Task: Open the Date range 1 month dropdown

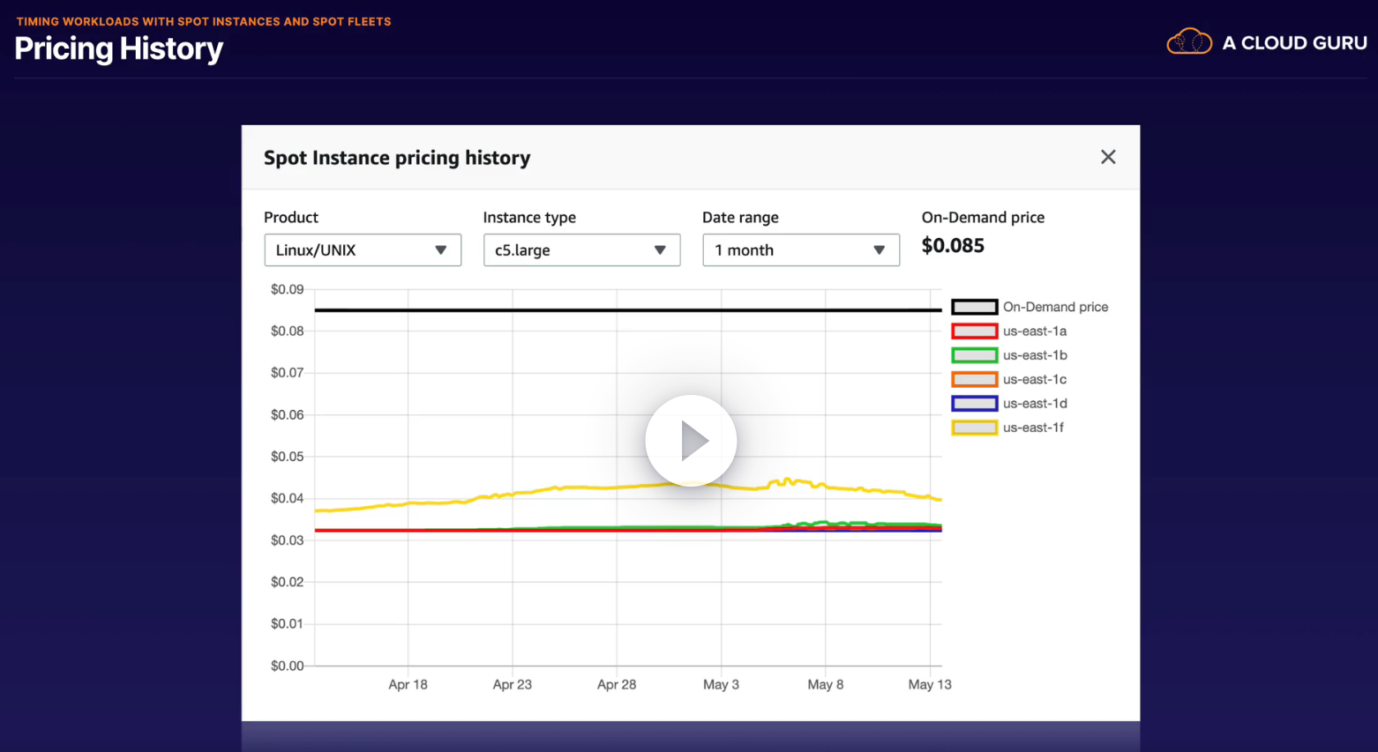Action: [x=800, y=250]
